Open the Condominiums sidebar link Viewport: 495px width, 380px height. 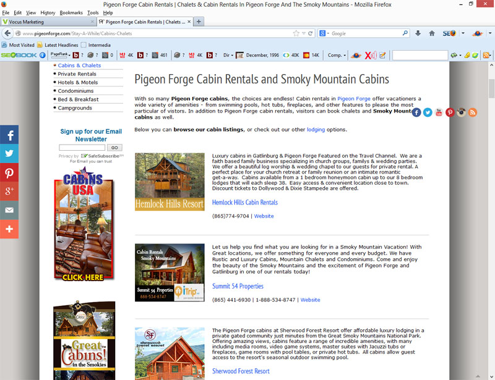point(75,91)
